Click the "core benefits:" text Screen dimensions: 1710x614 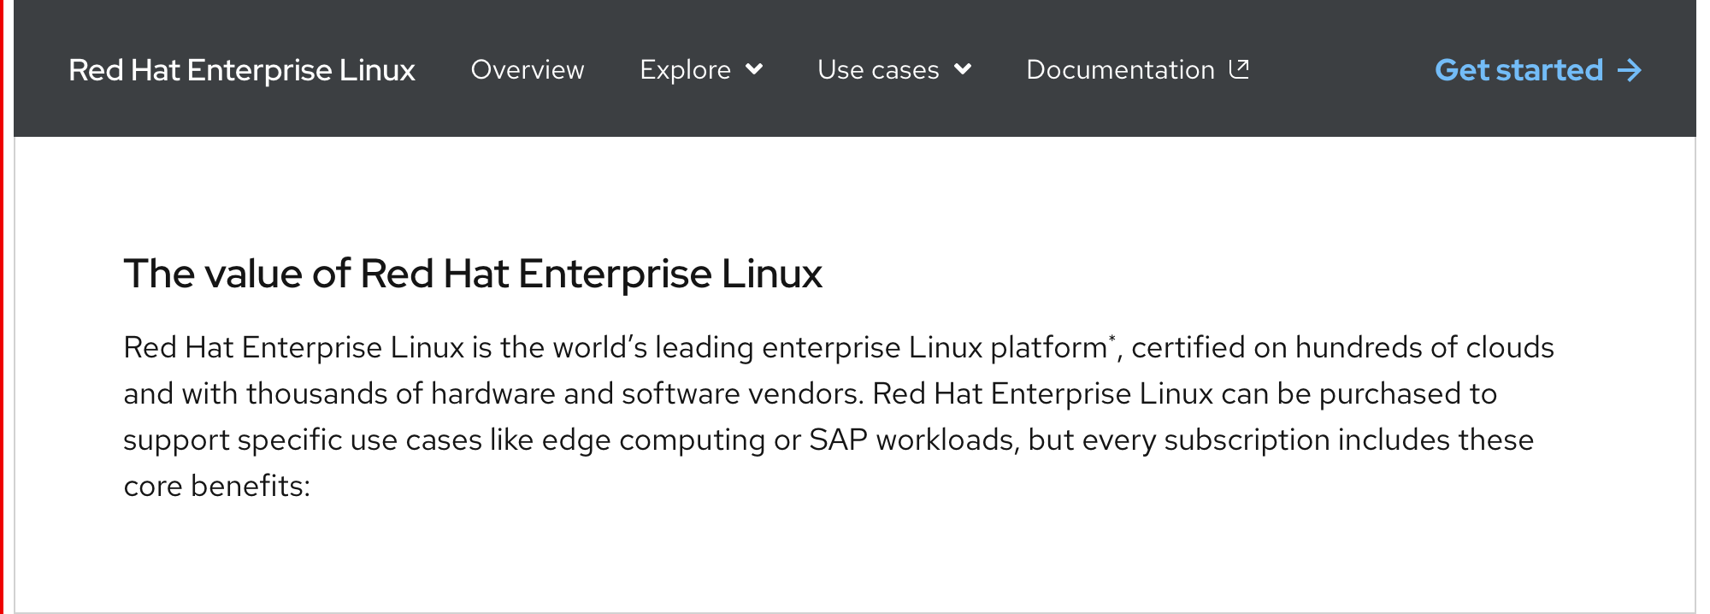pos(217,486)
